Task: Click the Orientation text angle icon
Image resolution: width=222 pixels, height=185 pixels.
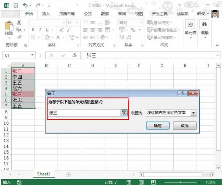Action: tap(103, 37)
